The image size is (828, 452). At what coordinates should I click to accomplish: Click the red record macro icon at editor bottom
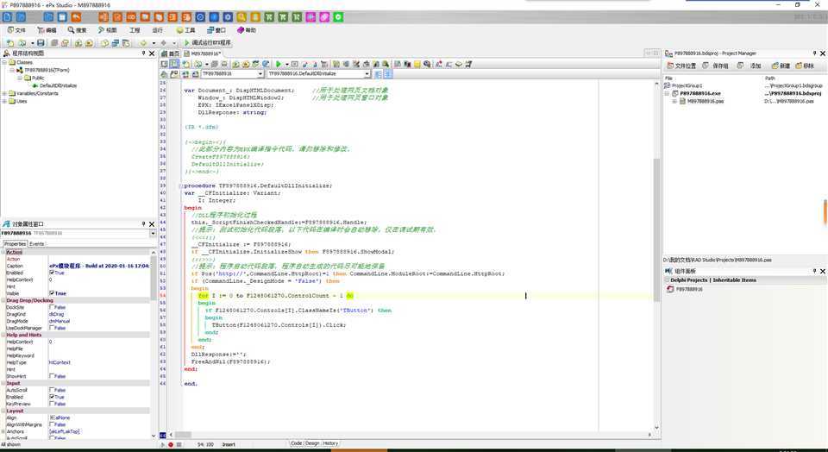click(x=171, y=444)
